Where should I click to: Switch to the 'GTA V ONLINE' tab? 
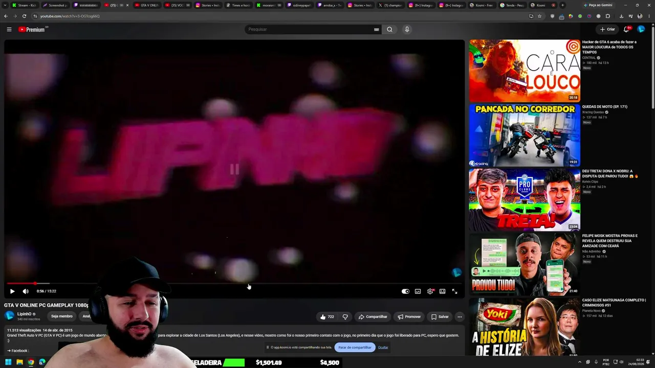click(146, 5)
